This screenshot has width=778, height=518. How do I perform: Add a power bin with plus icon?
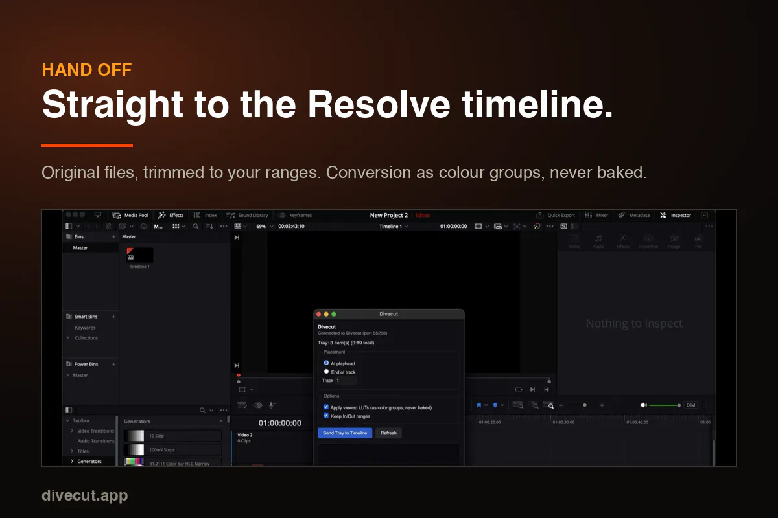tap(113, 364)
